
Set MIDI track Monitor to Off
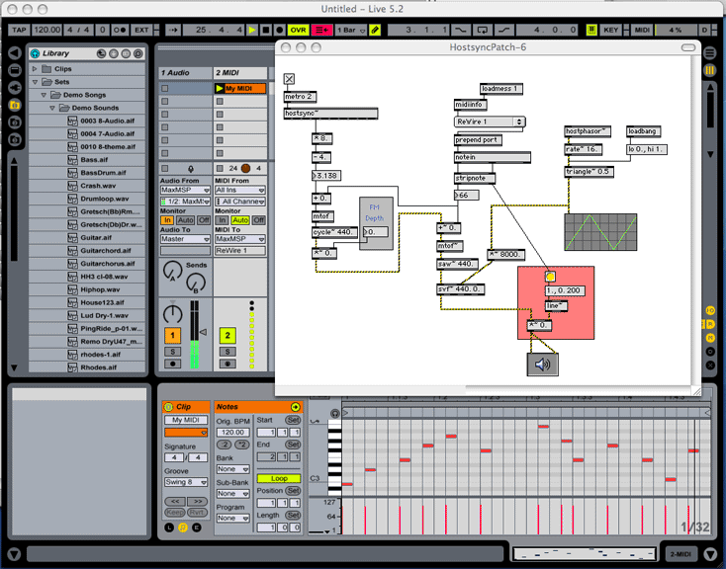pyautogui.click(x=259, y=220)
